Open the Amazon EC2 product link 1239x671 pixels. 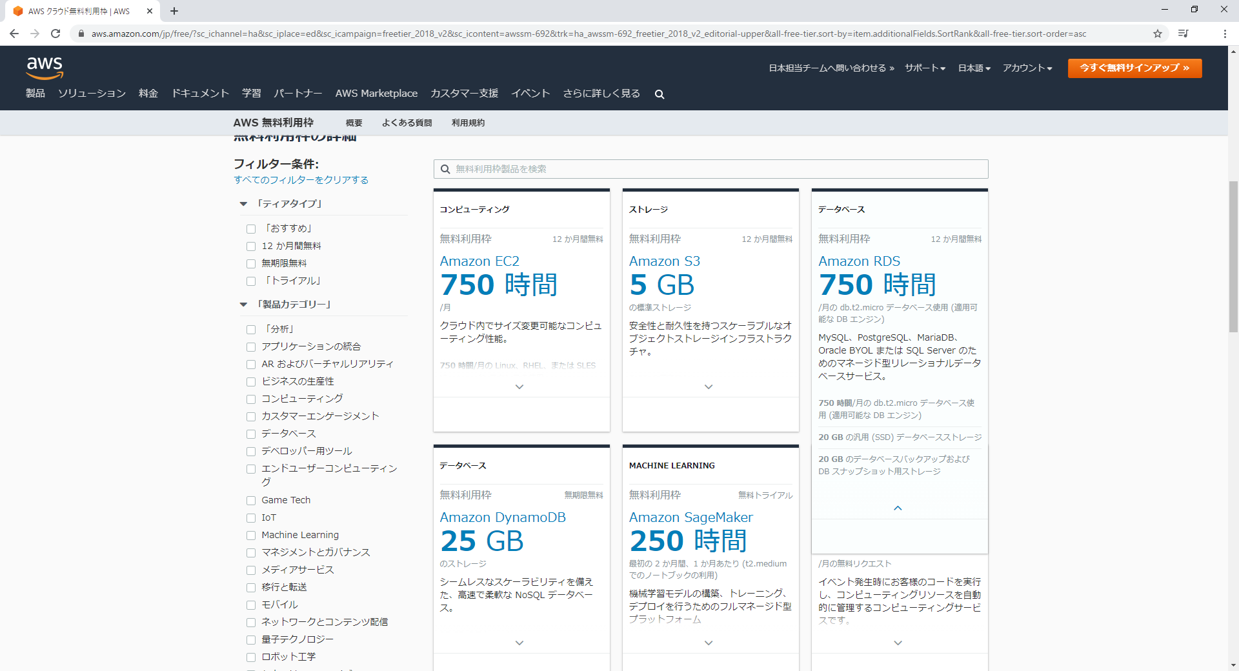click(479, 261)
